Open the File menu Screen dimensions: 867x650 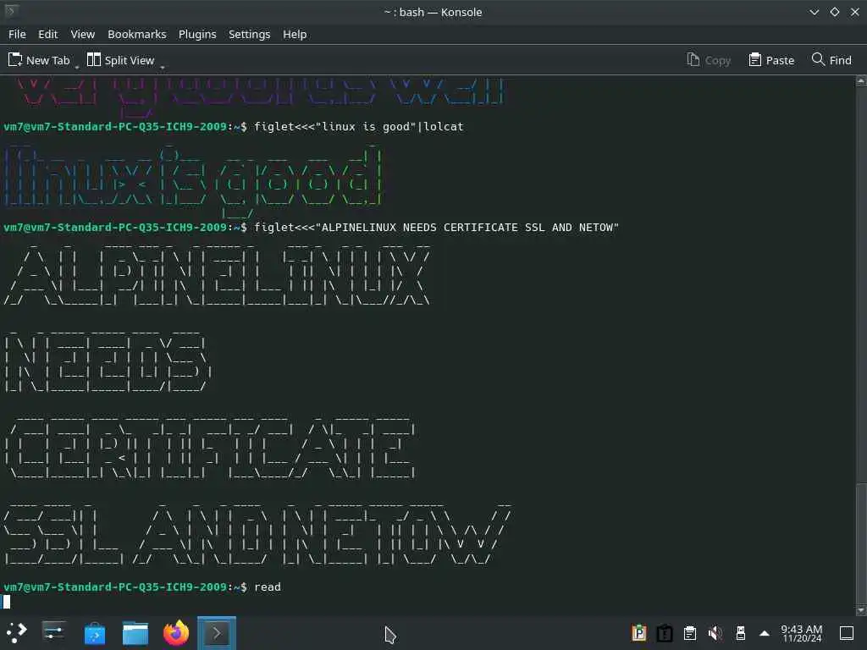[x=17, y=34]
